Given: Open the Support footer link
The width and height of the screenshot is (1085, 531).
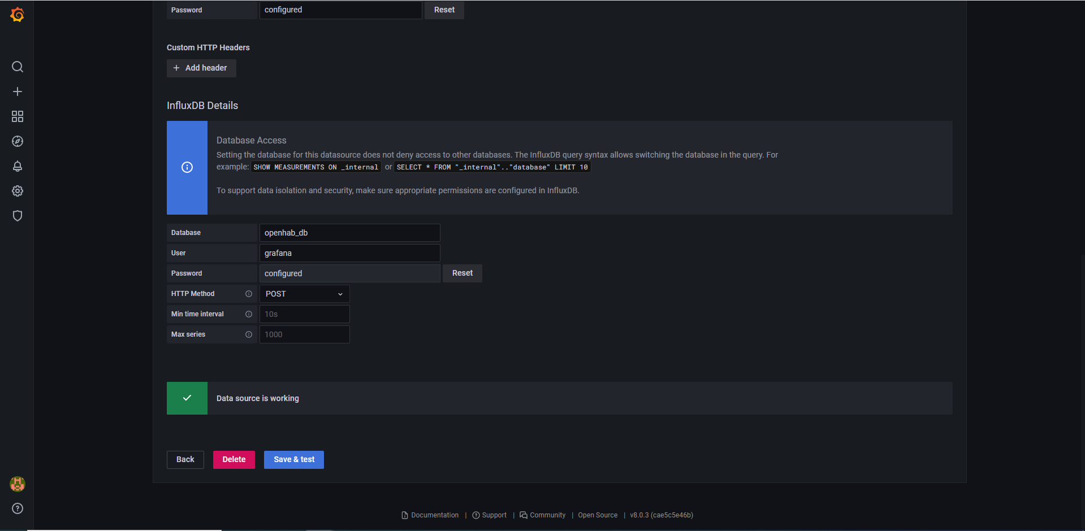Looking at the screenshot, I should point(490,515).
